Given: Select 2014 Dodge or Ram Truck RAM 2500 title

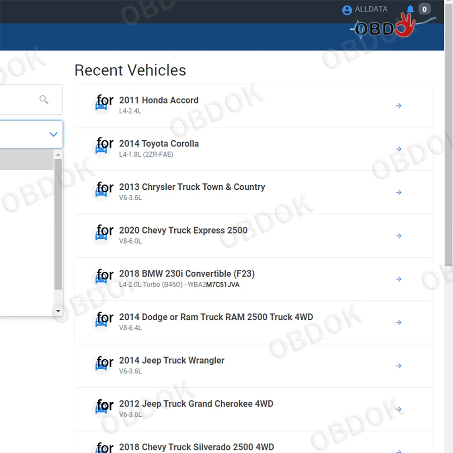Looking at the screenshot, I should [216, 317].
